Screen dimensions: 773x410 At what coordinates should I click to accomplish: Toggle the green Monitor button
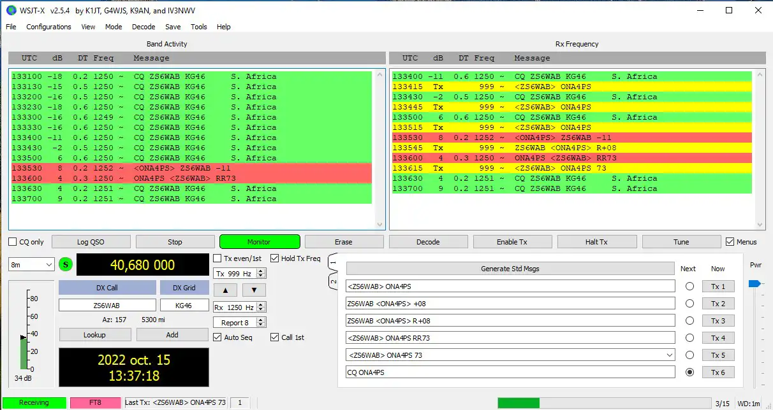coord(260,242)
